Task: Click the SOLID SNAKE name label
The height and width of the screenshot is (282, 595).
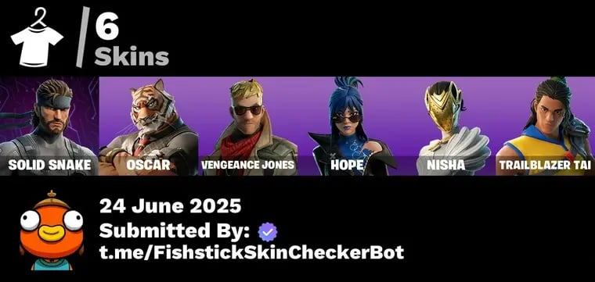Action: coord(49,165)
